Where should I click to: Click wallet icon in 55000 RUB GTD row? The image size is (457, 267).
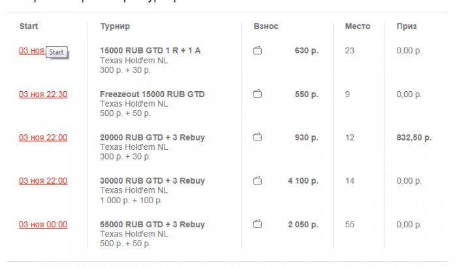point(258,225)
